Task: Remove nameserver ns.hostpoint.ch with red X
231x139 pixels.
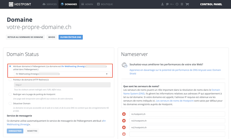Action: coord(124,114)
